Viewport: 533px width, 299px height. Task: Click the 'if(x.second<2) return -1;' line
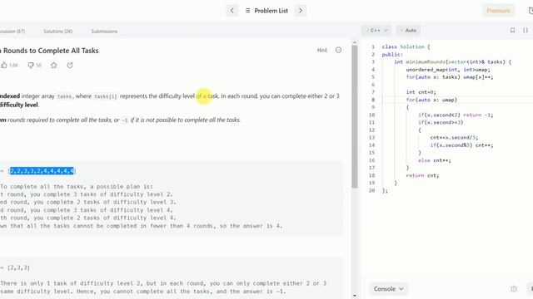(456, 115)
